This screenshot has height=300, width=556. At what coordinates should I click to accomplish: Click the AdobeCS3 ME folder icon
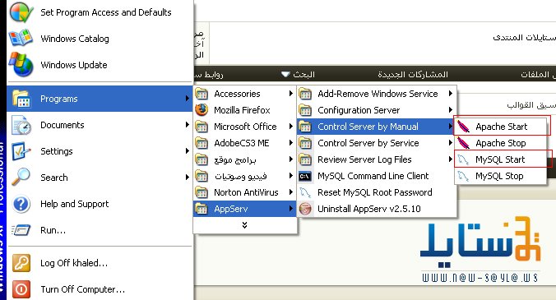pyautogui.click(x=202, y=143)
